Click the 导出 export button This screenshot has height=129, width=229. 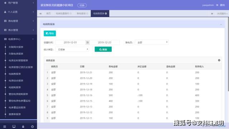[x=50, y=34]
